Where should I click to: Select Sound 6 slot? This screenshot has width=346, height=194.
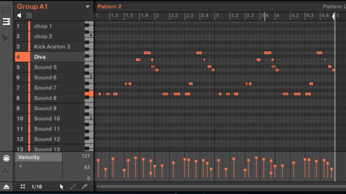click(50, 77)
